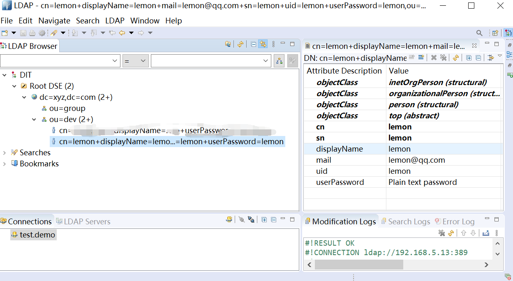
Task: Refresh the attributes in the entry editor
Action: [x=455, y=58]
